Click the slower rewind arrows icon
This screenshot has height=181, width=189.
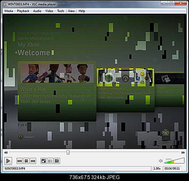click(x=6, y=152)
